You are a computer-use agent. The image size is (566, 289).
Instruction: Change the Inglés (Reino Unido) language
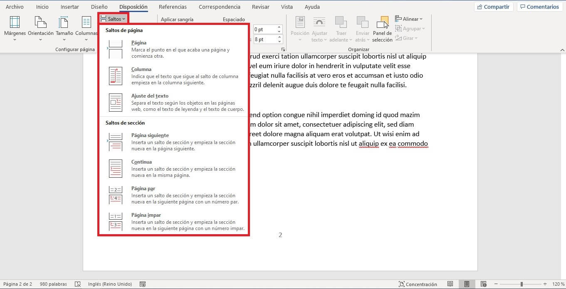(110, 284)
